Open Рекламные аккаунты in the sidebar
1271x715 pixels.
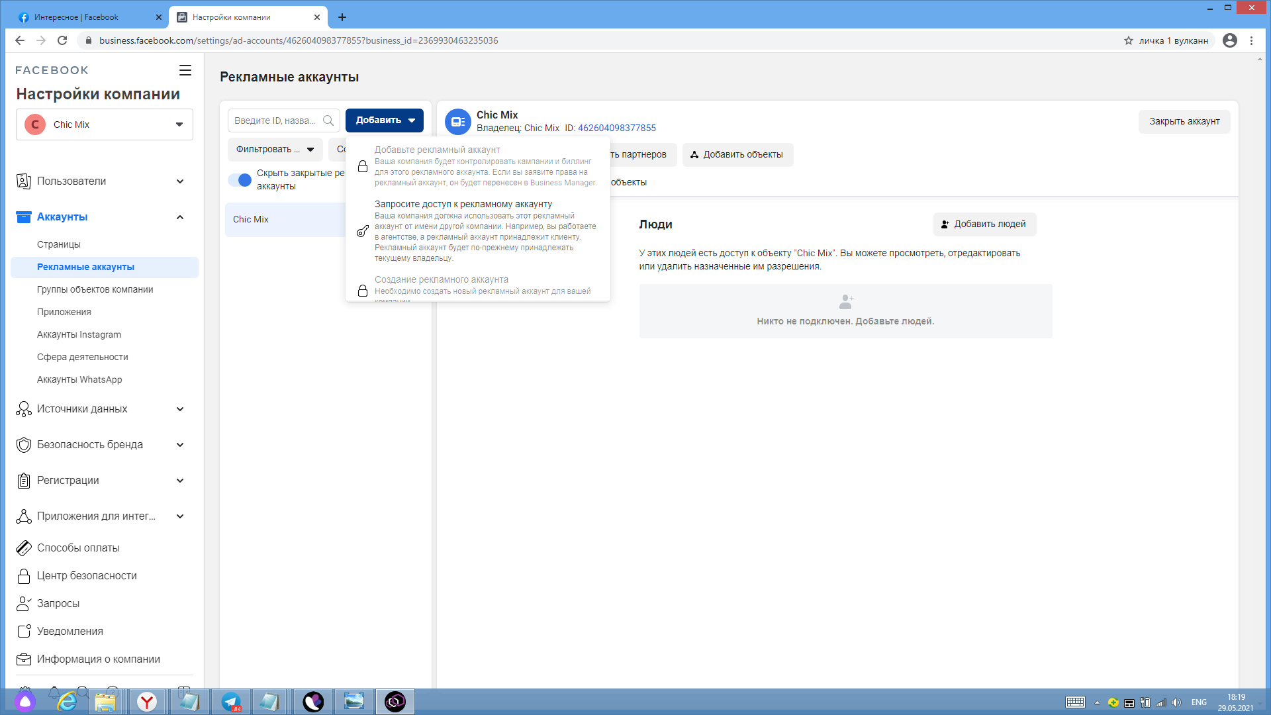(105, 267)
